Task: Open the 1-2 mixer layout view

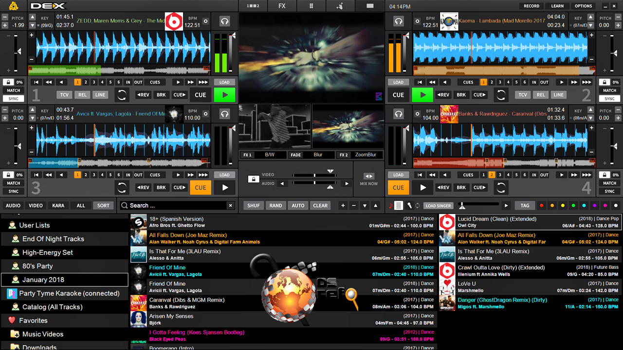Action: pyautogui.click(x=253, y=6)
